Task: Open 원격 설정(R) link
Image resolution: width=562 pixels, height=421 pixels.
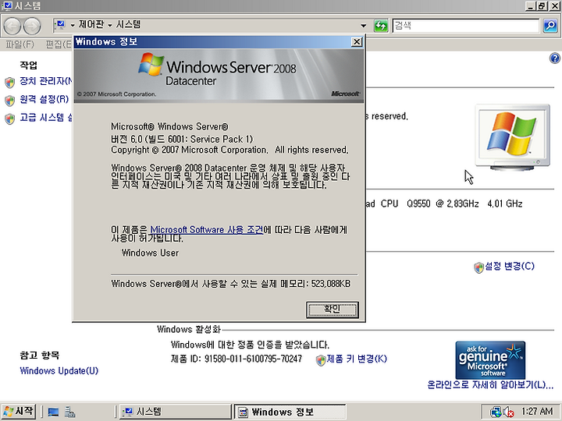Action: (x=44, y=99)
